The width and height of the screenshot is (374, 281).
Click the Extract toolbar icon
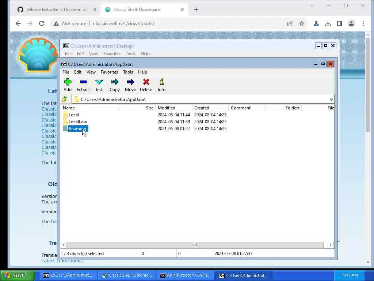(x=83, y=82)
